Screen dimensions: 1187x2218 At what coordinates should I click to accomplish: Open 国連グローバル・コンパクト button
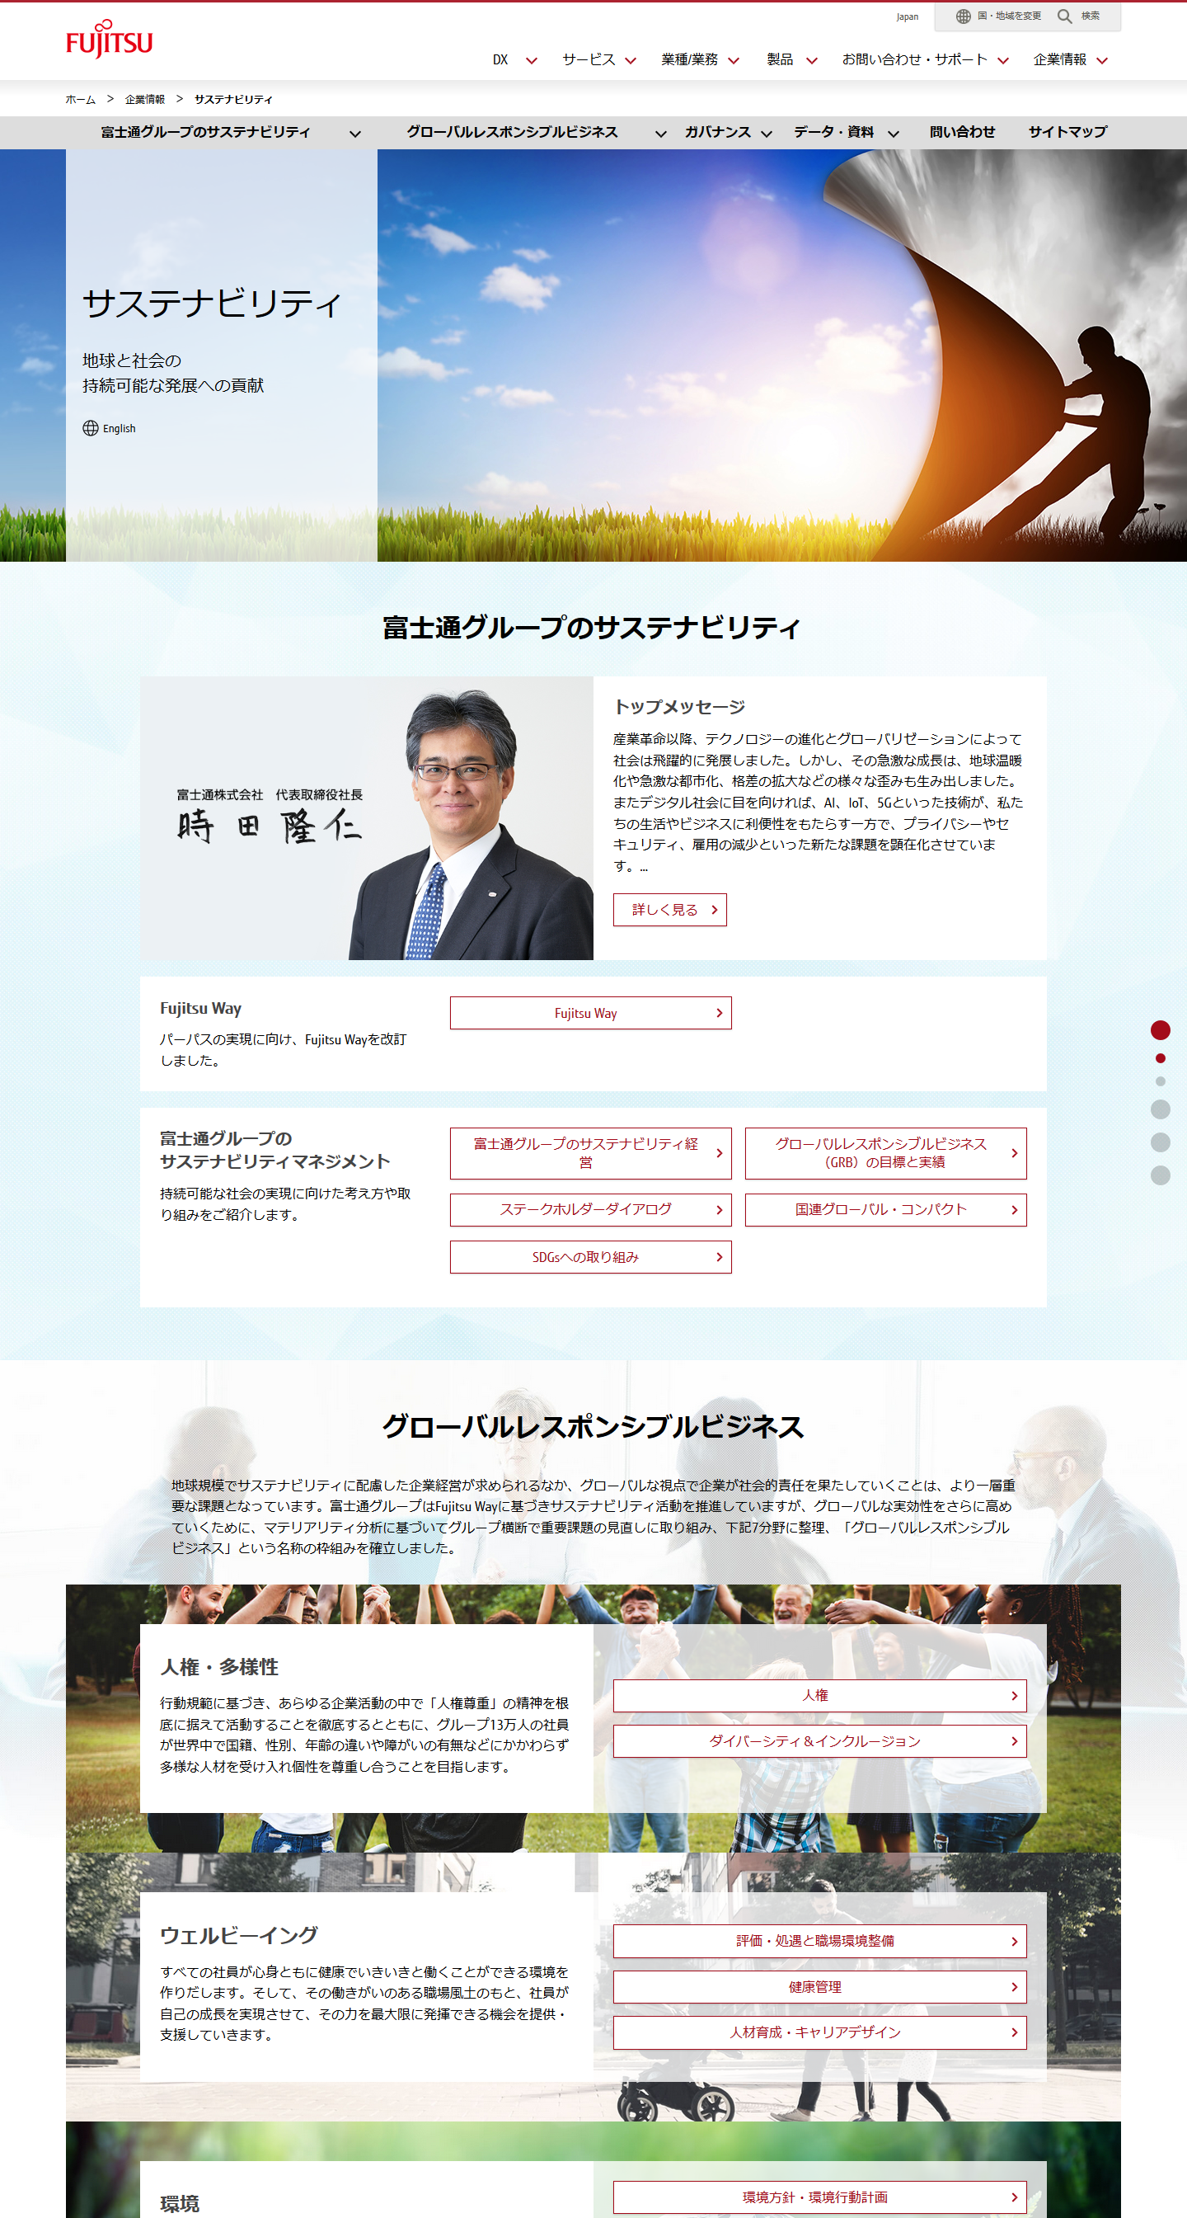(886, 1210)
